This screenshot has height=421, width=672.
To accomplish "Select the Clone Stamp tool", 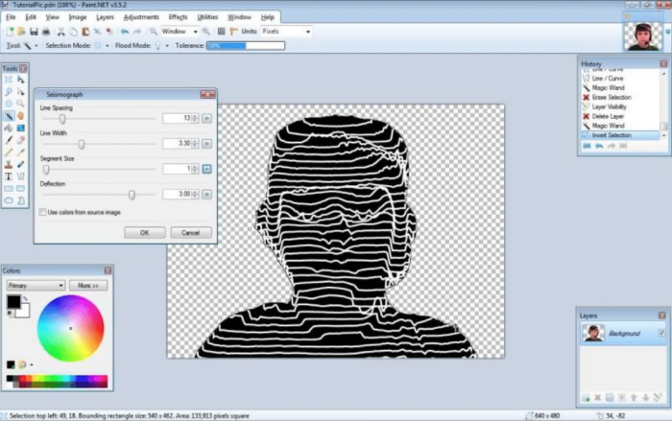I will [8, 164].
